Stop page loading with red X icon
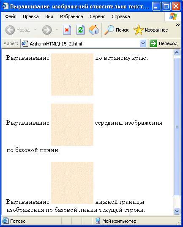The width and height of the screenshot is (183, 227). [67, 29]
